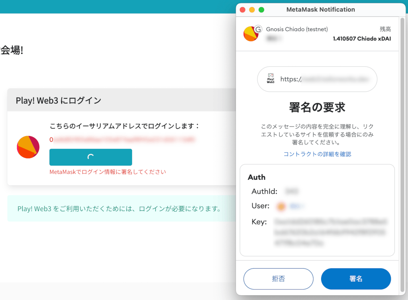Click the ログインが必要になります notice banner
Image resolution: width=408 pixels, height=300 pixels.
[122, 208]
